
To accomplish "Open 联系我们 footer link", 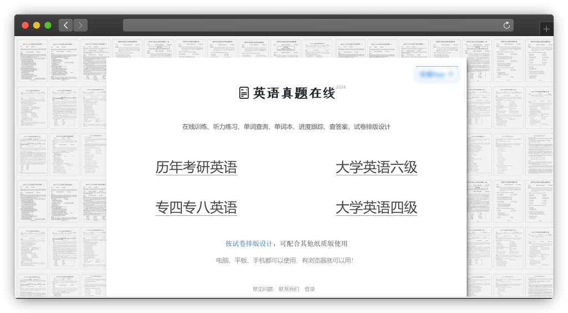I will [288, 289].
